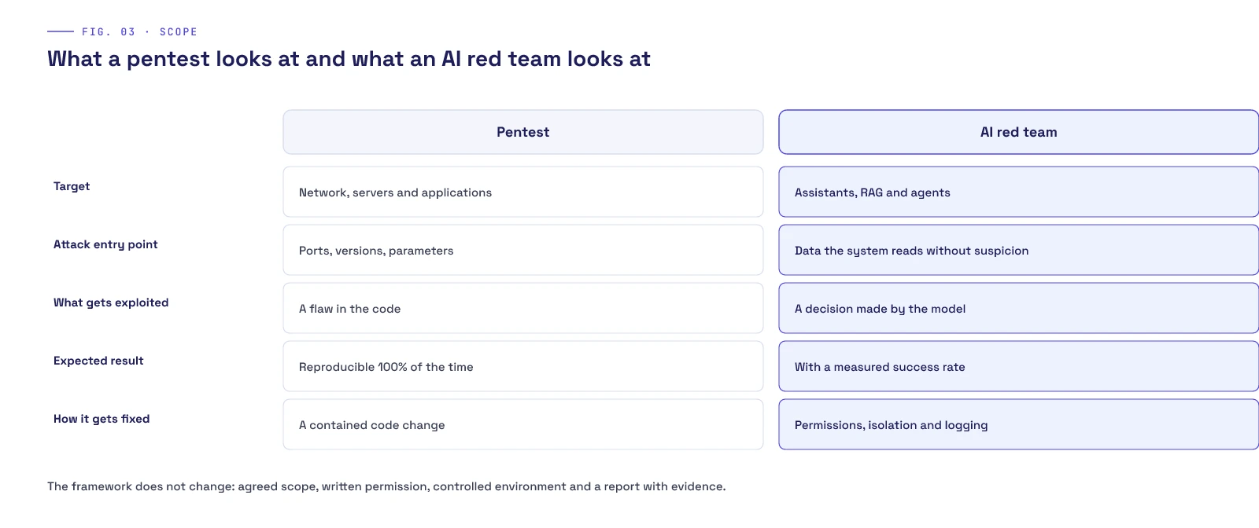Viewport: 1259px width, 528px height.
Task: Click the Assistants, RAG and agents cell
Action: [x=1019, y=192]
